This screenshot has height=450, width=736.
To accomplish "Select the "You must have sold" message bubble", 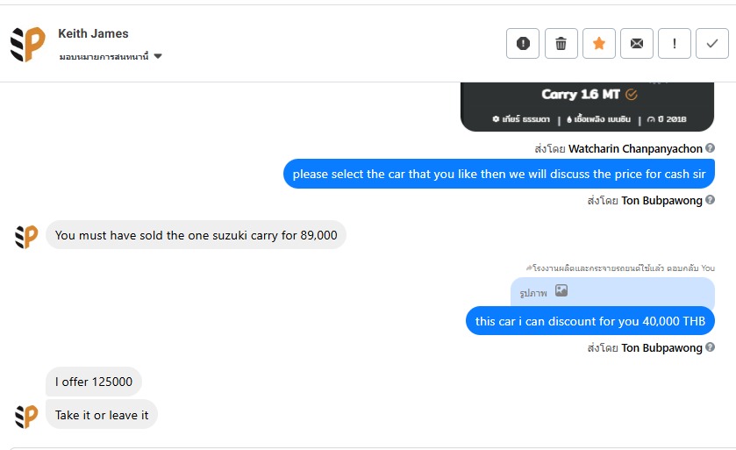I will pyautogui.click(x=196, y=235).
